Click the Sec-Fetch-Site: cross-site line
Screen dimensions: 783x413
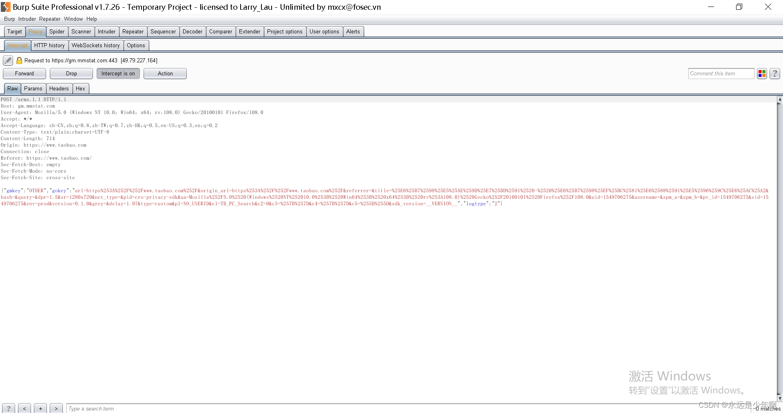click(38, 178)
